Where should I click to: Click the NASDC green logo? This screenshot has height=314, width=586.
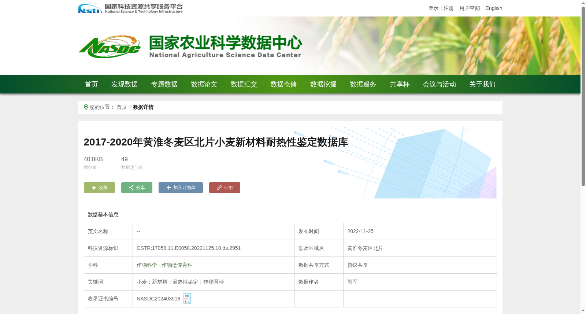(x=110, y=47)
